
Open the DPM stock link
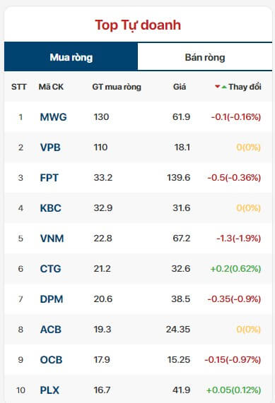click(x=52, y=299)
